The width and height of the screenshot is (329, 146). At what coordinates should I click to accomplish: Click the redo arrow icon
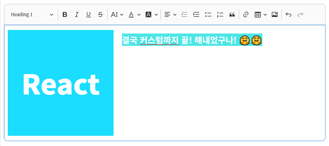300,14
